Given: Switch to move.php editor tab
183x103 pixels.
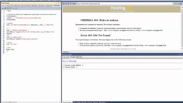Looking at the screenshot, I should click(41, 5).
